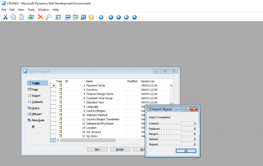Viewport: 263px width, 166px height.
Task: Select the Page object type
Action: (x=35, y=89)
